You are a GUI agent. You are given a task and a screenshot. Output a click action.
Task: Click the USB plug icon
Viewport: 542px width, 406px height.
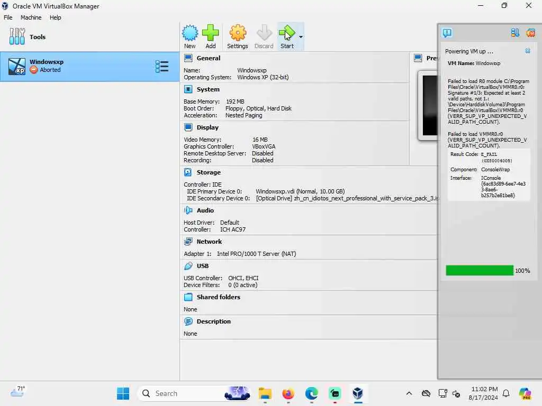point(188,266)
